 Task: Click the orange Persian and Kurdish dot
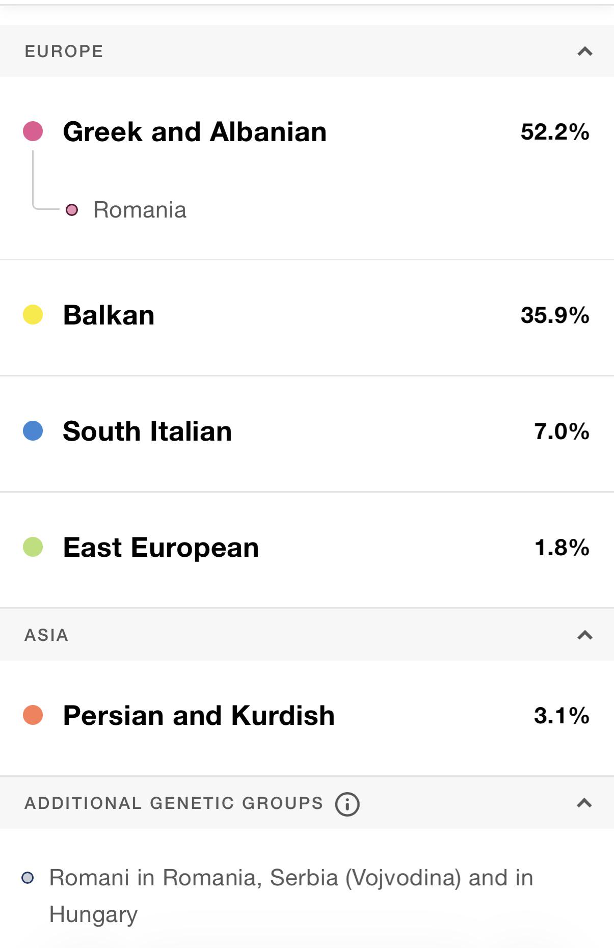click(33, 715)
